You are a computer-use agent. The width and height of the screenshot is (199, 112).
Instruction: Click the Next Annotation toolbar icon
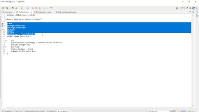click(22, 8)
